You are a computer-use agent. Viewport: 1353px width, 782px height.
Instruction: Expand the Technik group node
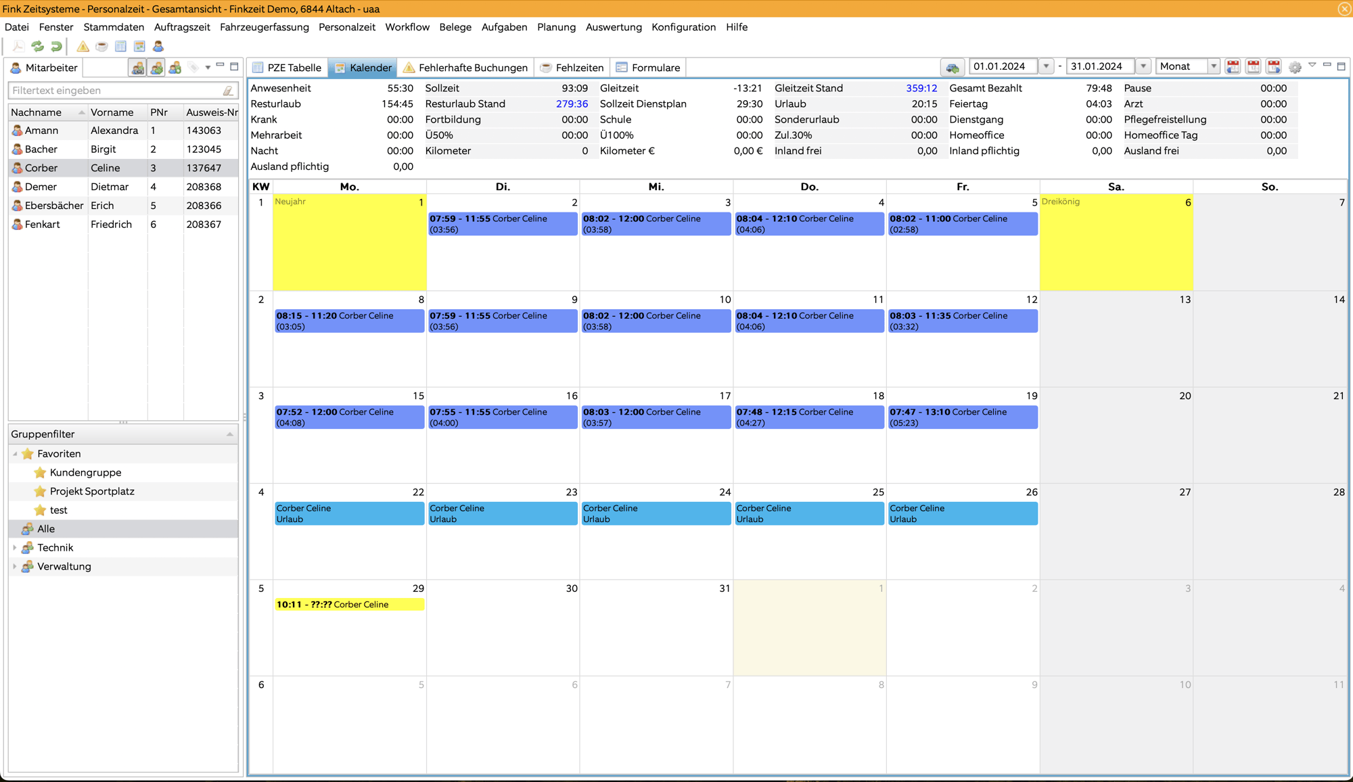[x=15, y=548]
